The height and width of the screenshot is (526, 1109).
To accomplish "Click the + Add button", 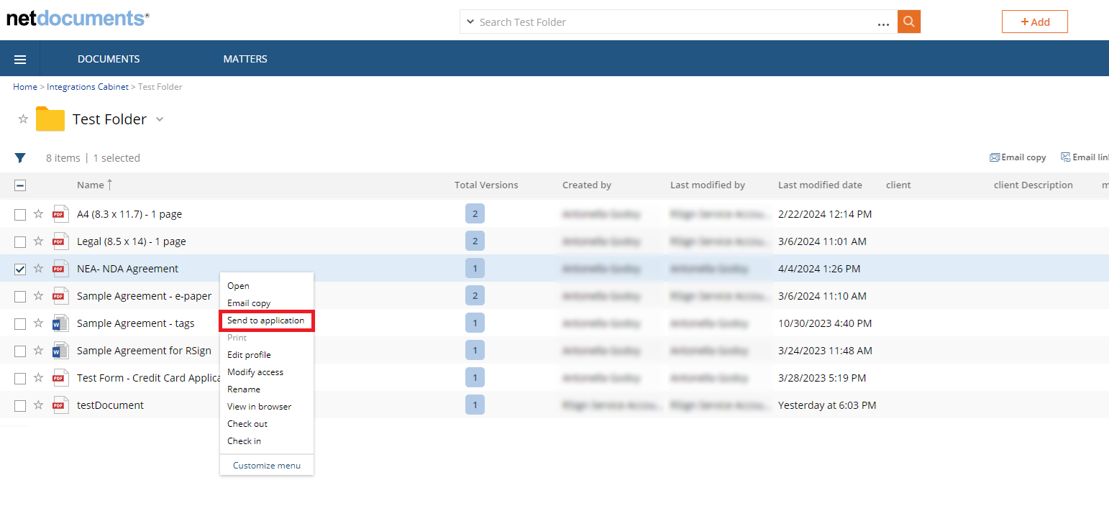I will pyautogui.click(x=1035, y=22).
